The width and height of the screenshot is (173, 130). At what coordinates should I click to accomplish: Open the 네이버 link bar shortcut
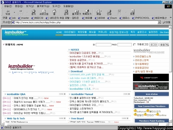pos(100,18)
